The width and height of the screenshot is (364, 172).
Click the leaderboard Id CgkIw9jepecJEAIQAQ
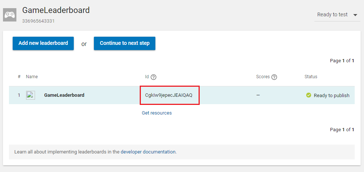[x=169, y=95]
